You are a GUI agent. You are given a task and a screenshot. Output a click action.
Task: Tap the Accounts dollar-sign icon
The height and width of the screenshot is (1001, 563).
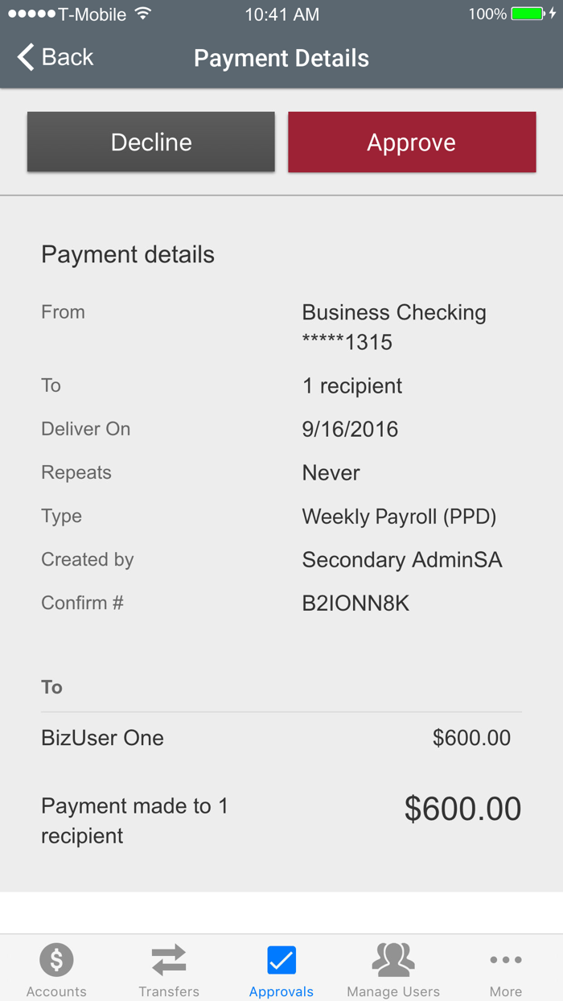56,959
